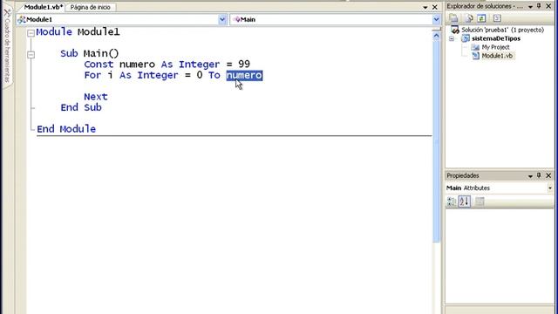Open the Module1 class dropdown arrow
The width and height of the screenshot is (558, 314).
[x=222, y=19]
